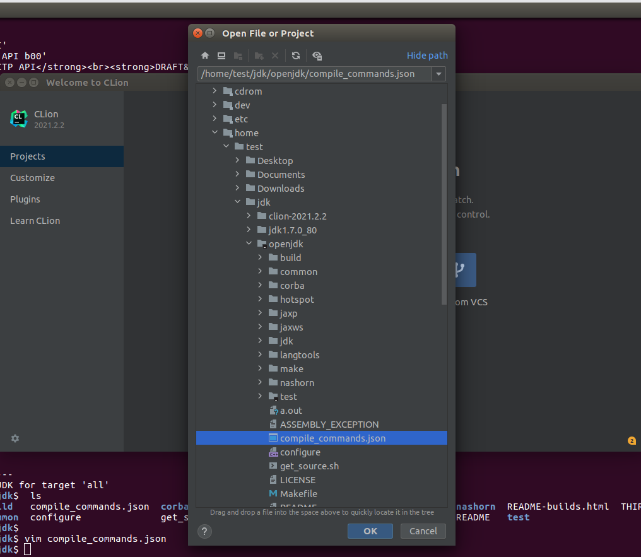Click the Cancel button
641x557 pixels.
pos(423,531)
